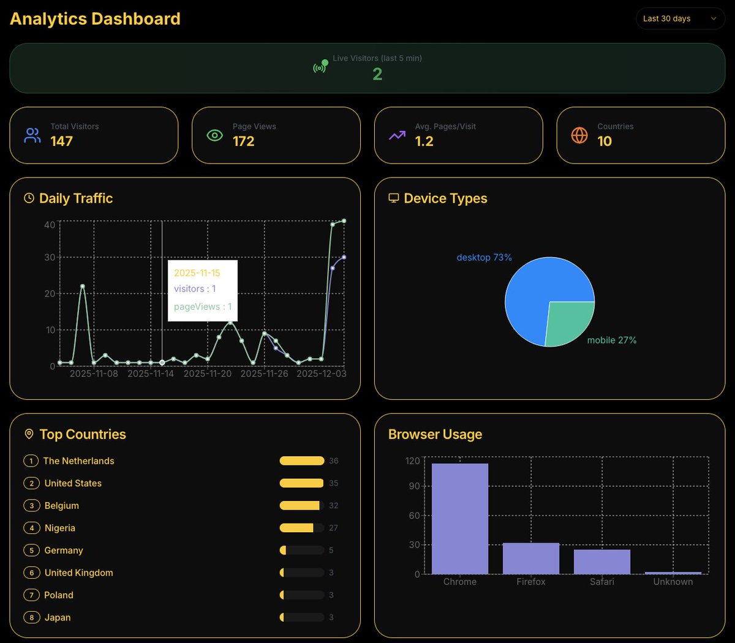Click the Avg. Pages/Visit value 1.2
735x643 pixels.
point(424,141)
